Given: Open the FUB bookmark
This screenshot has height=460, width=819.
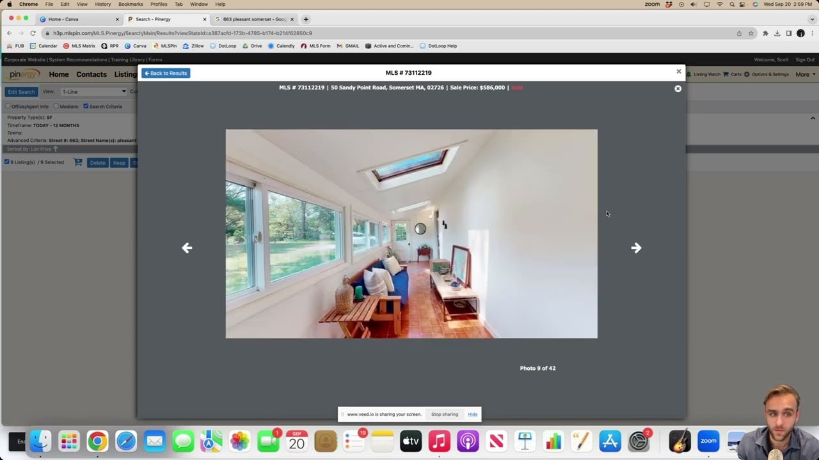Looking at the screenshot, I should 15,46.
